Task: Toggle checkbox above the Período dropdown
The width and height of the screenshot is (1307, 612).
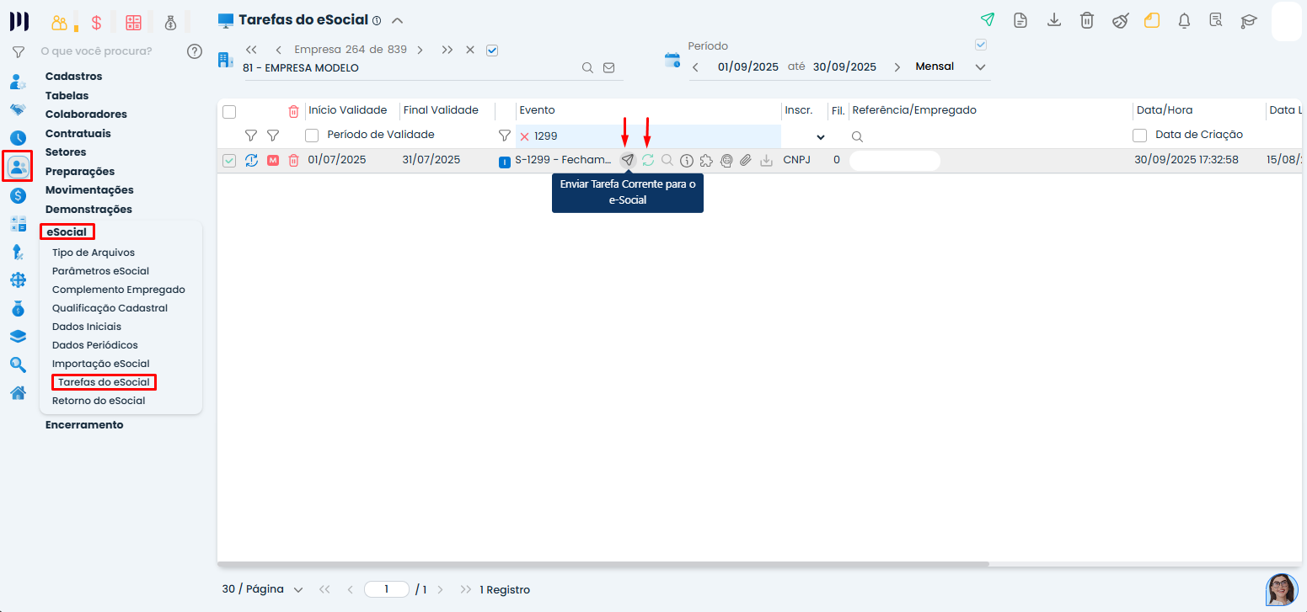Action: point(980,45)
